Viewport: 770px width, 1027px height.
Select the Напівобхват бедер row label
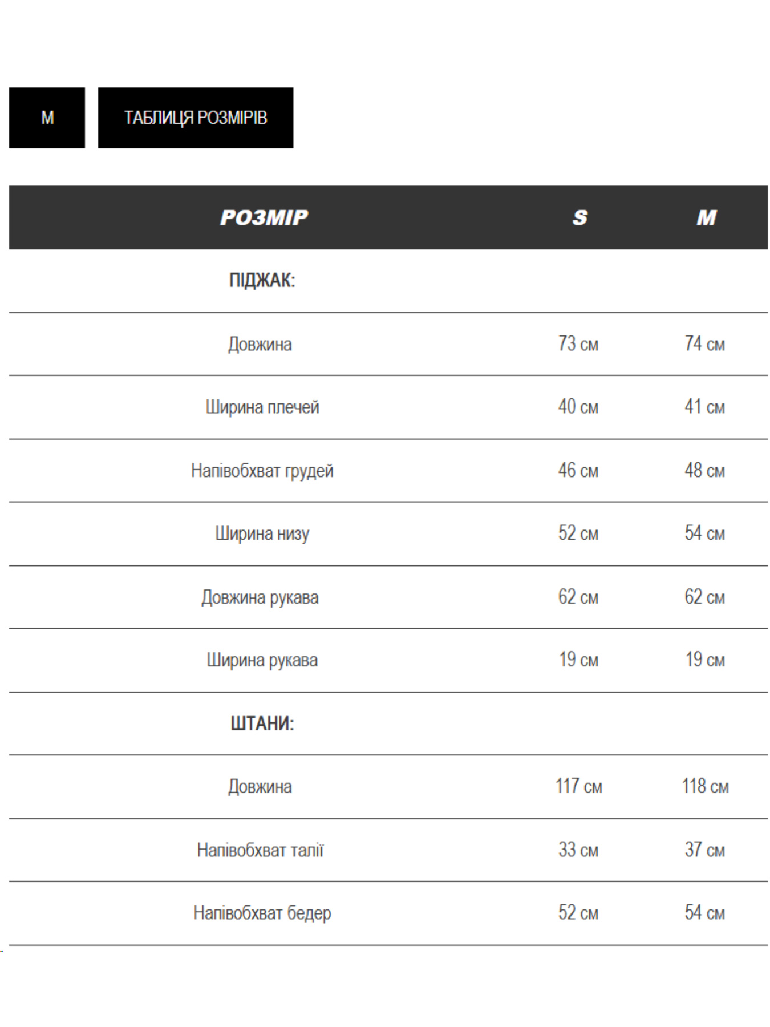[x=262, y=913]
